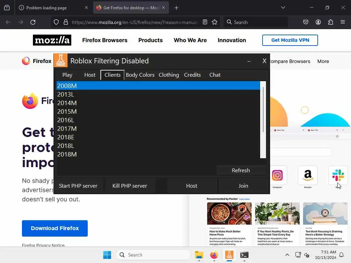Select the 2008M client
This screenshot has width=351, height=263.
coord(158,86)
